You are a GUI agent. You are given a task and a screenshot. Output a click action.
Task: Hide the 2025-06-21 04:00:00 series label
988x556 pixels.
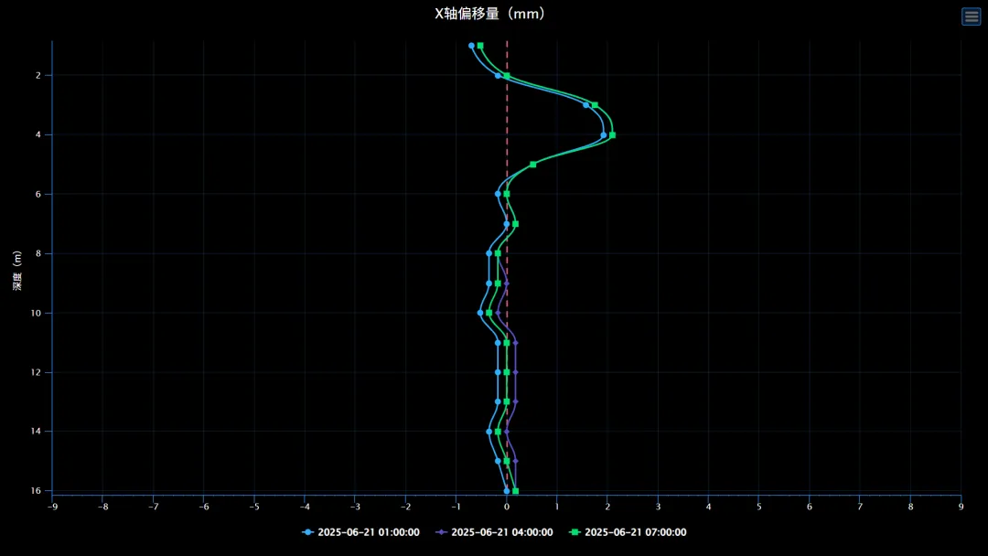click(502, 532)
